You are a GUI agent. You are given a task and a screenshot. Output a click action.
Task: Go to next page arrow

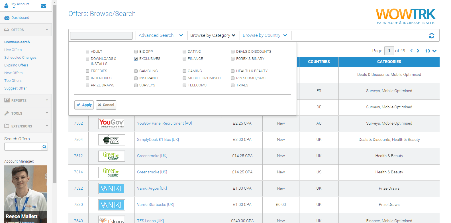coord(418,51)
